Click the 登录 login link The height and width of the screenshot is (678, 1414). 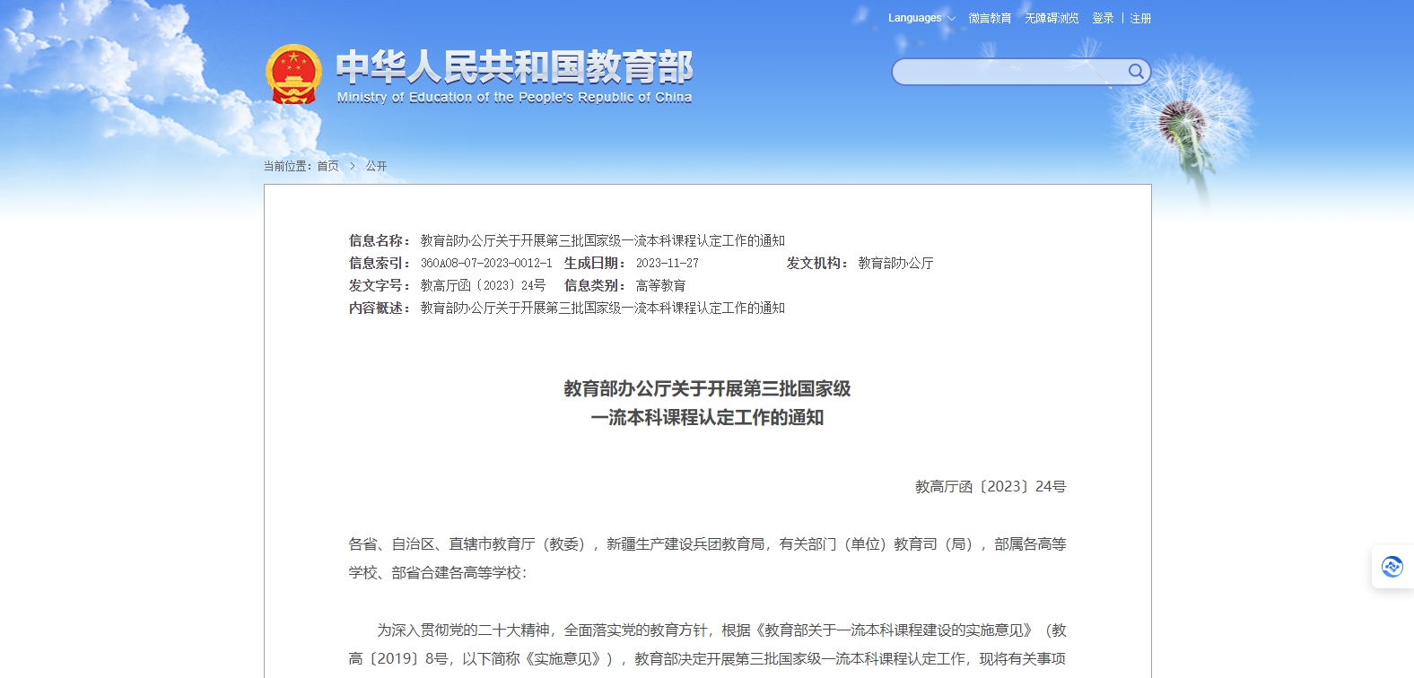click(x=1103, y=18)
